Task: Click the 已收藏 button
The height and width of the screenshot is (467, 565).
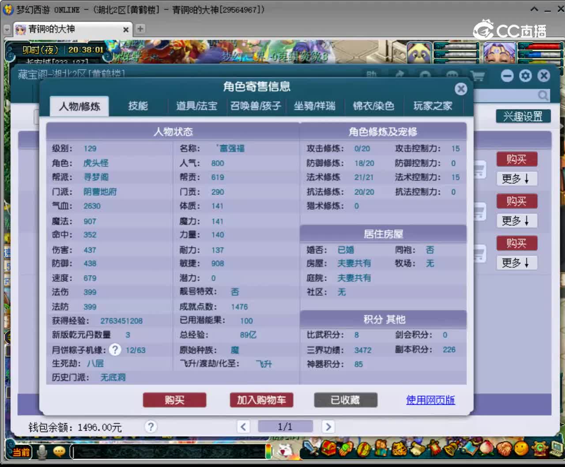Action: [x=346, y=400]
